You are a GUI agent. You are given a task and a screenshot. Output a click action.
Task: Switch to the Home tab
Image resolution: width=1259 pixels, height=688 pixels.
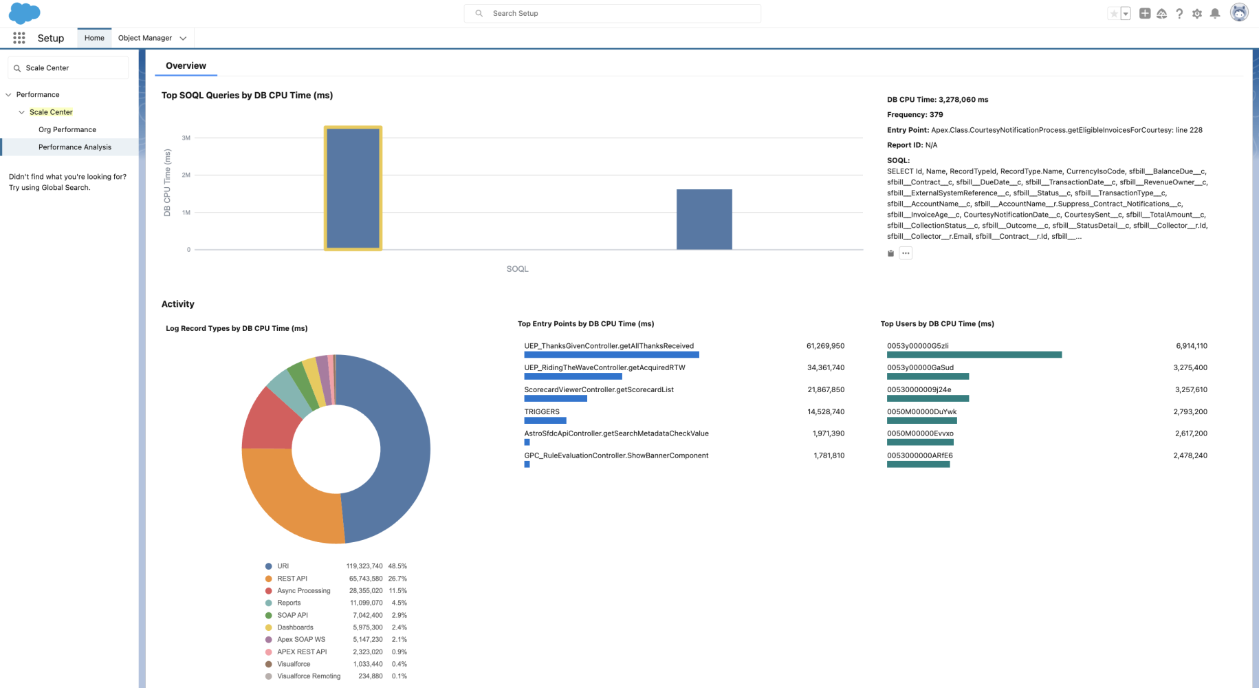(94, 38)
